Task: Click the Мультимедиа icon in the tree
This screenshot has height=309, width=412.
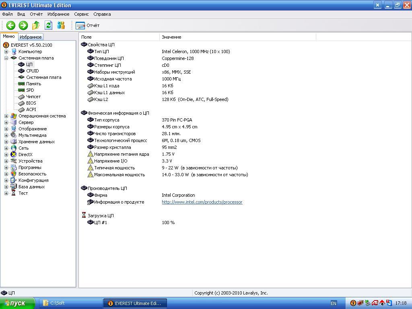Action: pyautogui.click(x=14, y=135)
